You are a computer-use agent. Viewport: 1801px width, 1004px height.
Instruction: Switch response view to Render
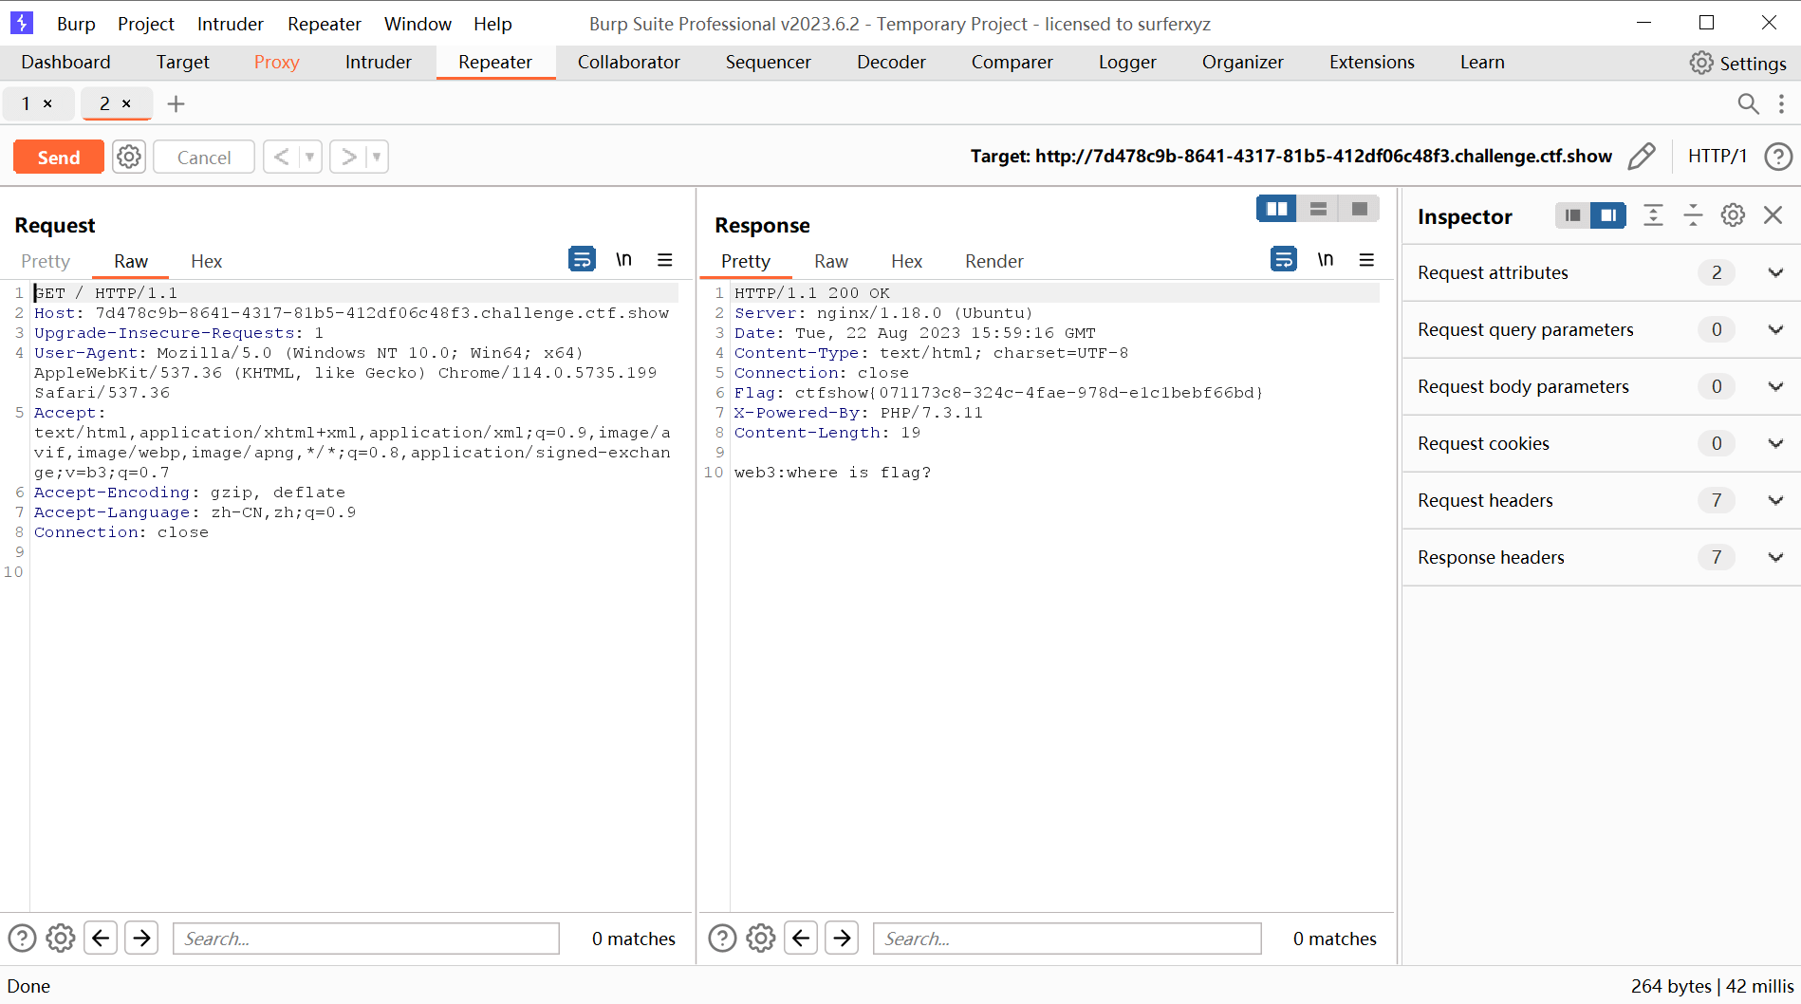[994, 262]
